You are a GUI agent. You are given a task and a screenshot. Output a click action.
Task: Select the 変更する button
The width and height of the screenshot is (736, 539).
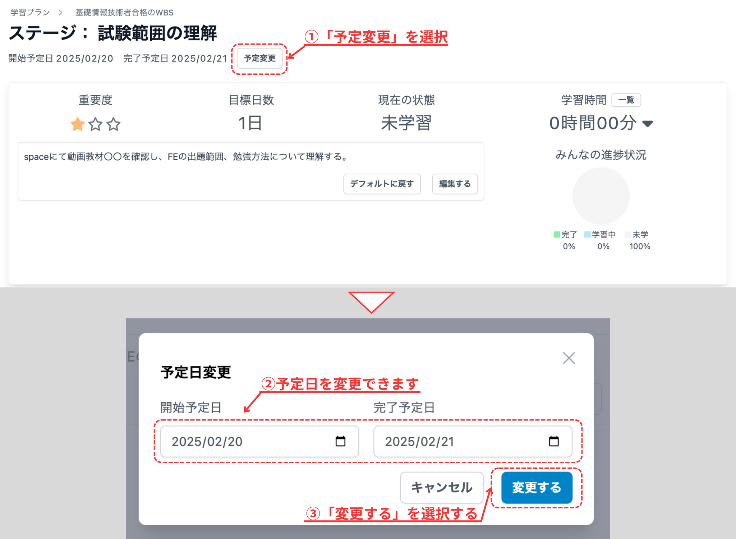pos(536,488)
